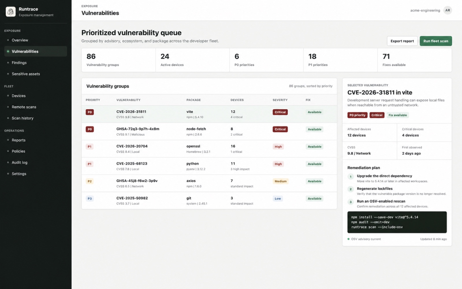462x289 pixels.
Task: Select CVE-2025-68123 vulnerability
Action: 209,166
